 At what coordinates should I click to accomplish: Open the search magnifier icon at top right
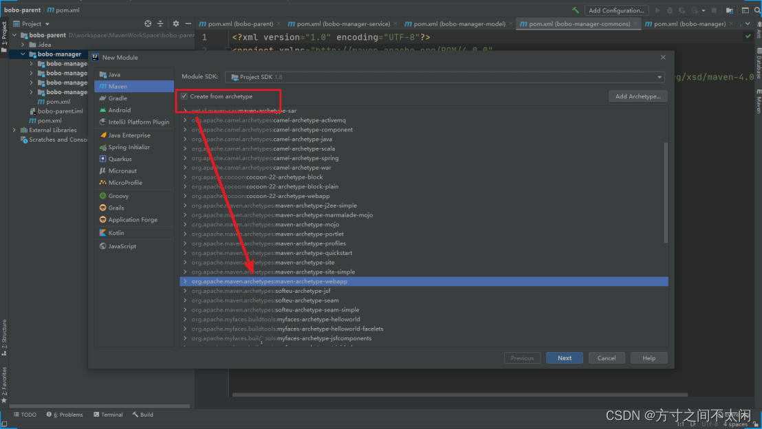coord(757,10)
